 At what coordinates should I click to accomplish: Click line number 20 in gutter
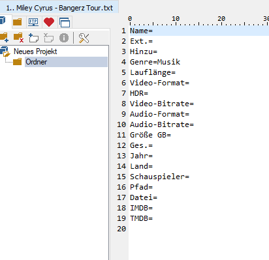(x=121, y=229)
